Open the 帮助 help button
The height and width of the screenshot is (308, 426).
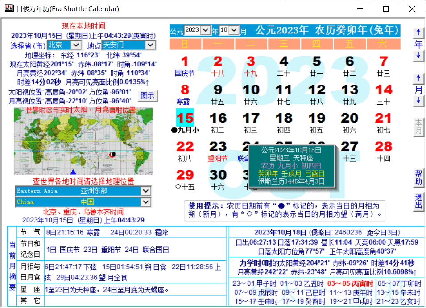pos(418,178)
